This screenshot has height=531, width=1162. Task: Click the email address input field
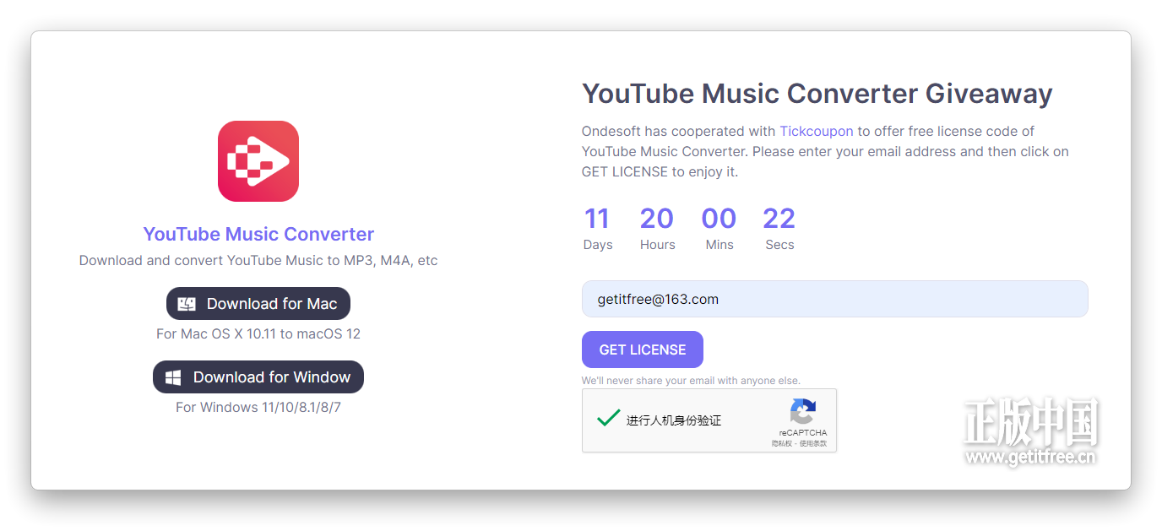(834, 299)
